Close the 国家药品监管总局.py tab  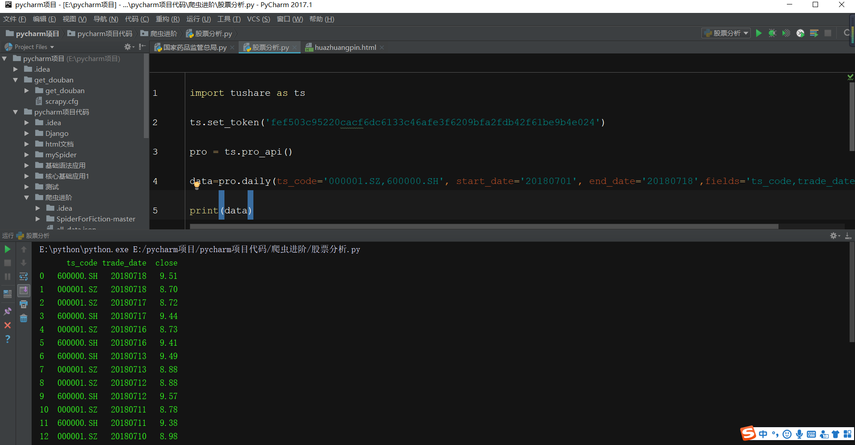tap(232, 47)
